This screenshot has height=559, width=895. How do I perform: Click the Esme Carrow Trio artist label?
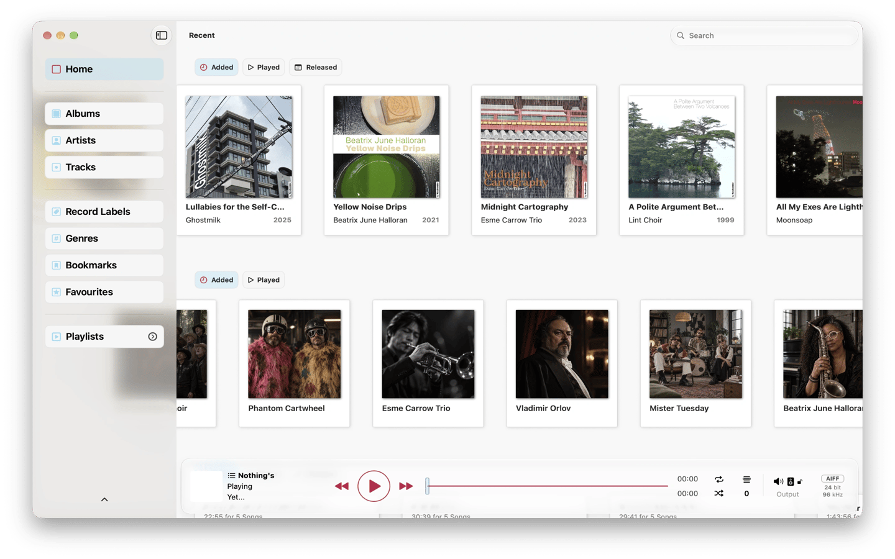click(x=416, y=408)
